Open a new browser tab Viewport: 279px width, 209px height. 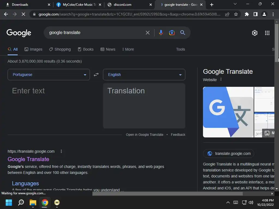[x=211, y=5]
